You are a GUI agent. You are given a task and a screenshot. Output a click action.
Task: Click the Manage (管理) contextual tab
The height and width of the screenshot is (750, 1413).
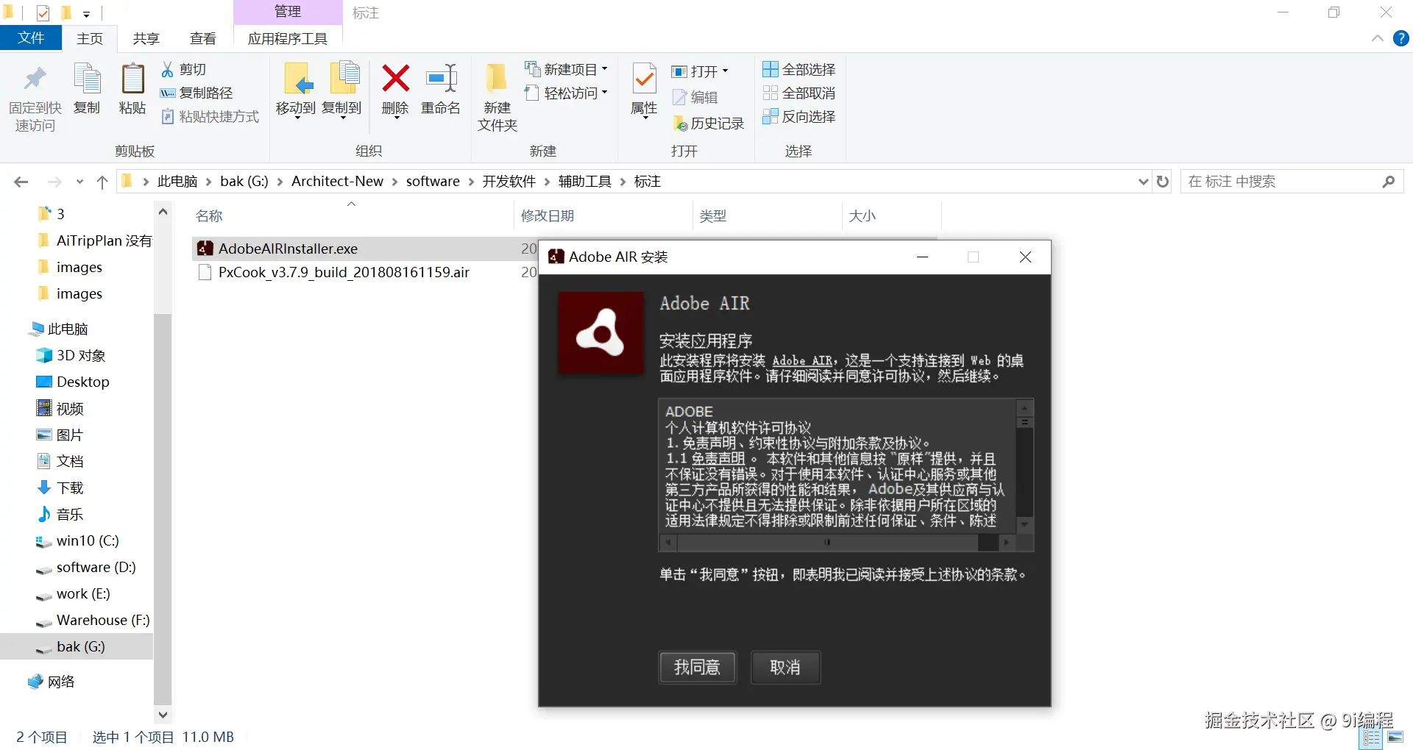(288, 12)
